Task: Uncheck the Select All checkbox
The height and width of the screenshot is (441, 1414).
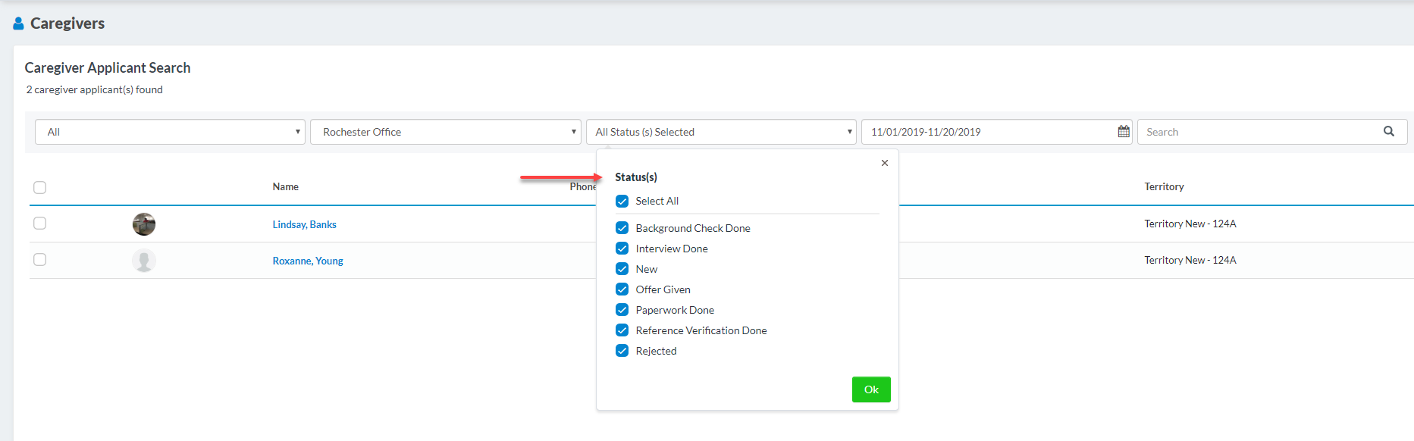Action: tap(622, 201)
